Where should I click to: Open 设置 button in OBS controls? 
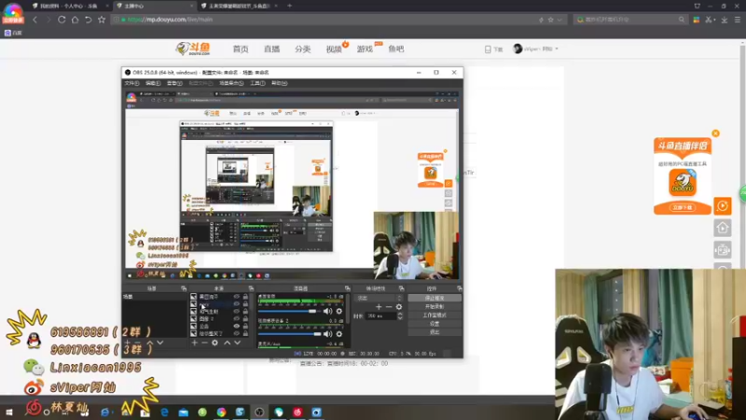435,324
